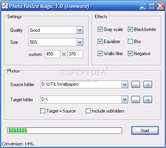Screen dimensions: 166x148
Task: Click the Photo Resize Magic title bar icon
Action: click(x=5, y=6)
